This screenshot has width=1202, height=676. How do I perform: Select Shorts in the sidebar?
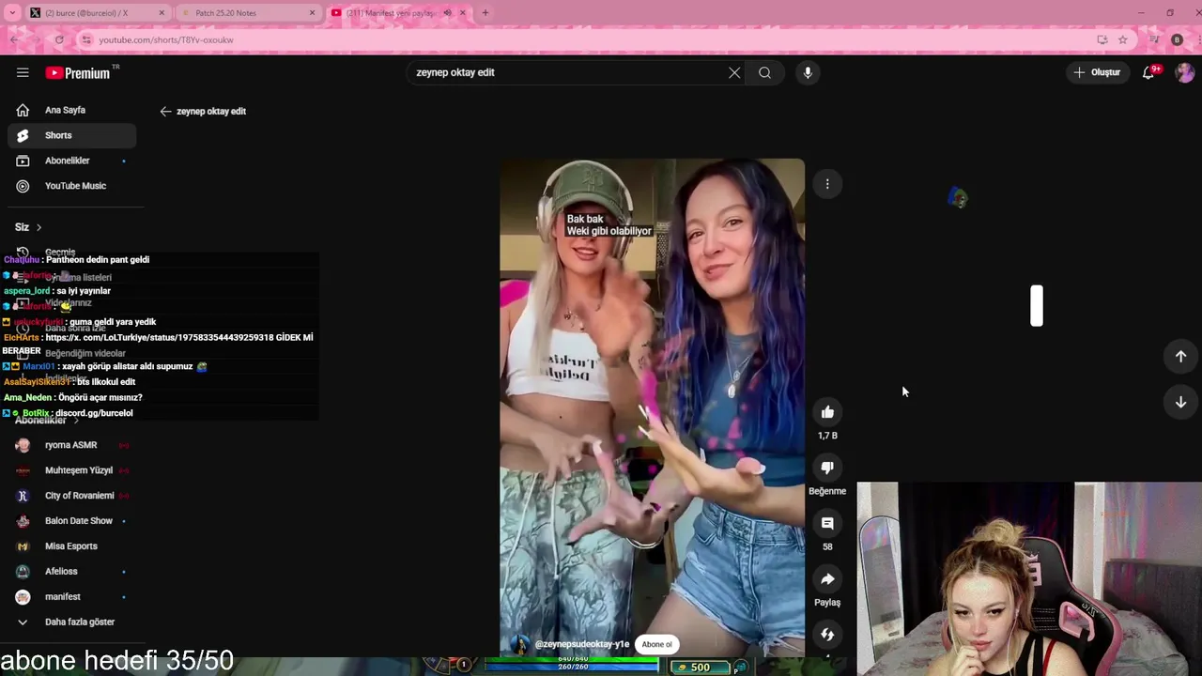point(71,135)
